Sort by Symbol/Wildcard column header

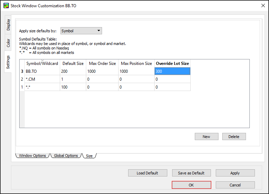[42, 64]
